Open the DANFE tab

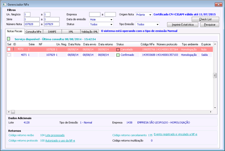point(52,32)
